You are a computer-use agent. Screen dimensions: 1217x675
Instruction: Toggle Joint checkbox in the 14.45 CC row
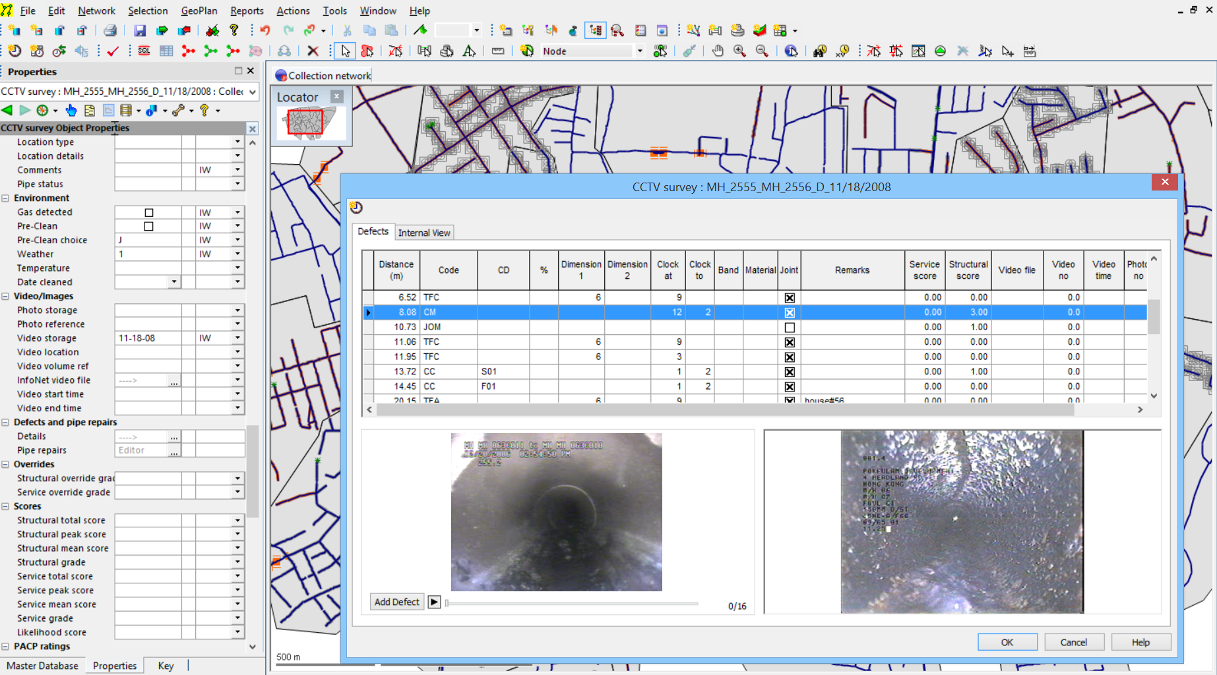(x=789, y=386)
